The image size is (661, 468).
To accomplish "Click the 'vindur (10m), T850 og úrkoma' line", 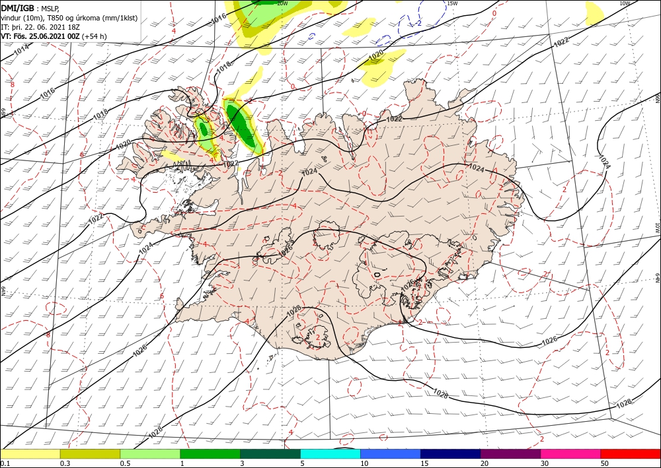I will (x=69, y=18).
